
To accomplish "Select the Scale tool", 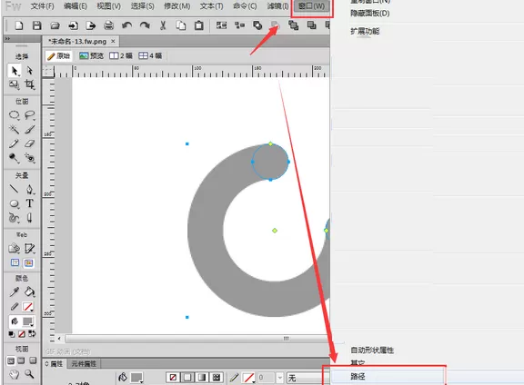I will tap(14, 84).
